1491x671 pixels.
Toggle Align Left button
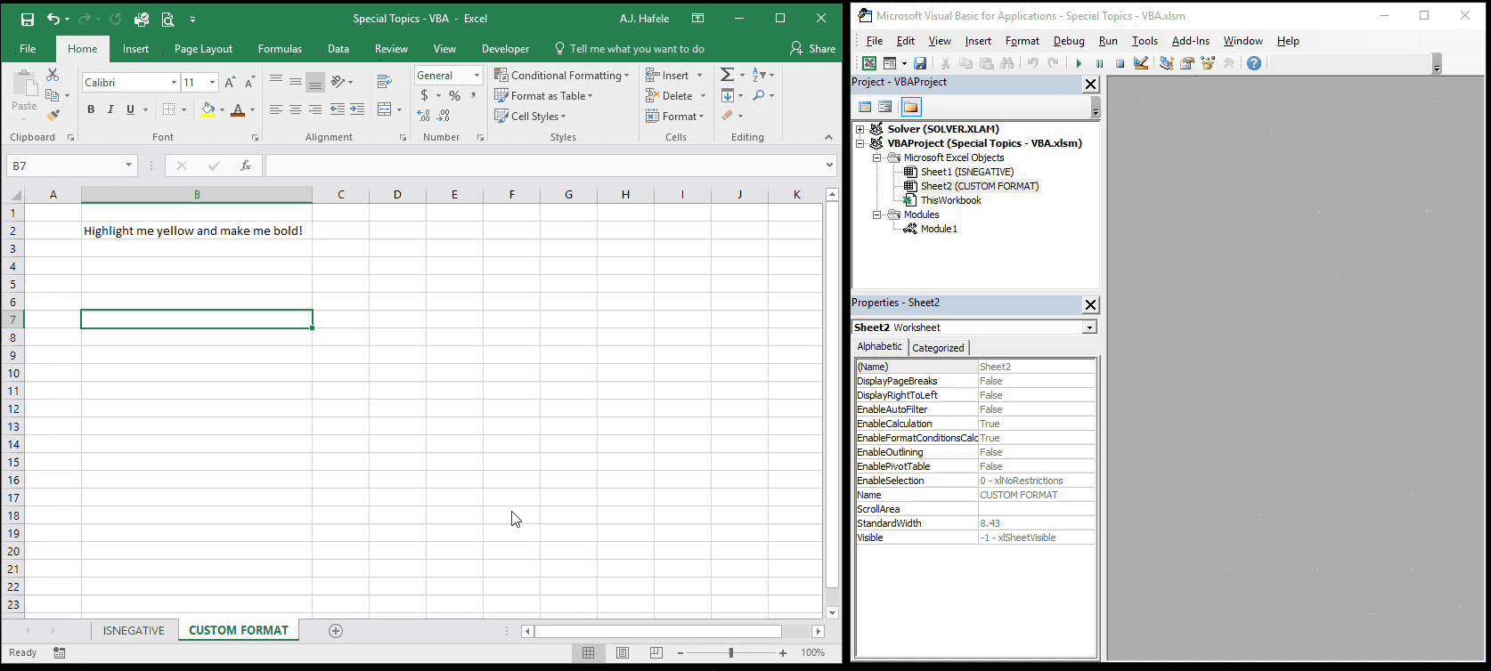tap(276, 109)
